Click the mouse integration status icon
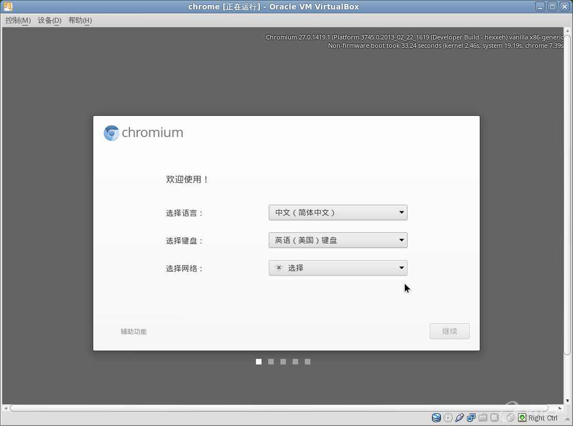 pyautogui.click(x=510, y=418)
